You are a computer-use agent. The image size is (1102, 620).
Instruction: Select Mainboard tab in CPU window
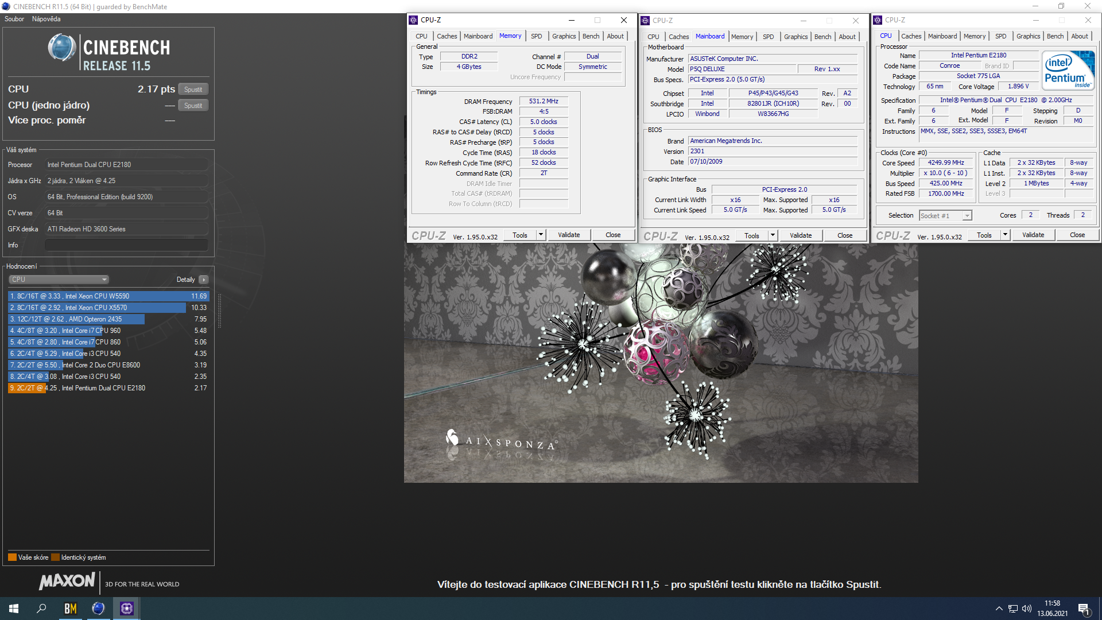pyautogui.click(x=942, y=36)
